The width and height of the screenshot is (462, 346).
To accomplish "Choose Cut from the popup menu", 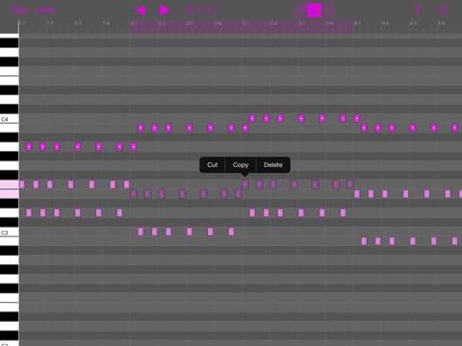I will pyautogui.click(x=213, y=165).
